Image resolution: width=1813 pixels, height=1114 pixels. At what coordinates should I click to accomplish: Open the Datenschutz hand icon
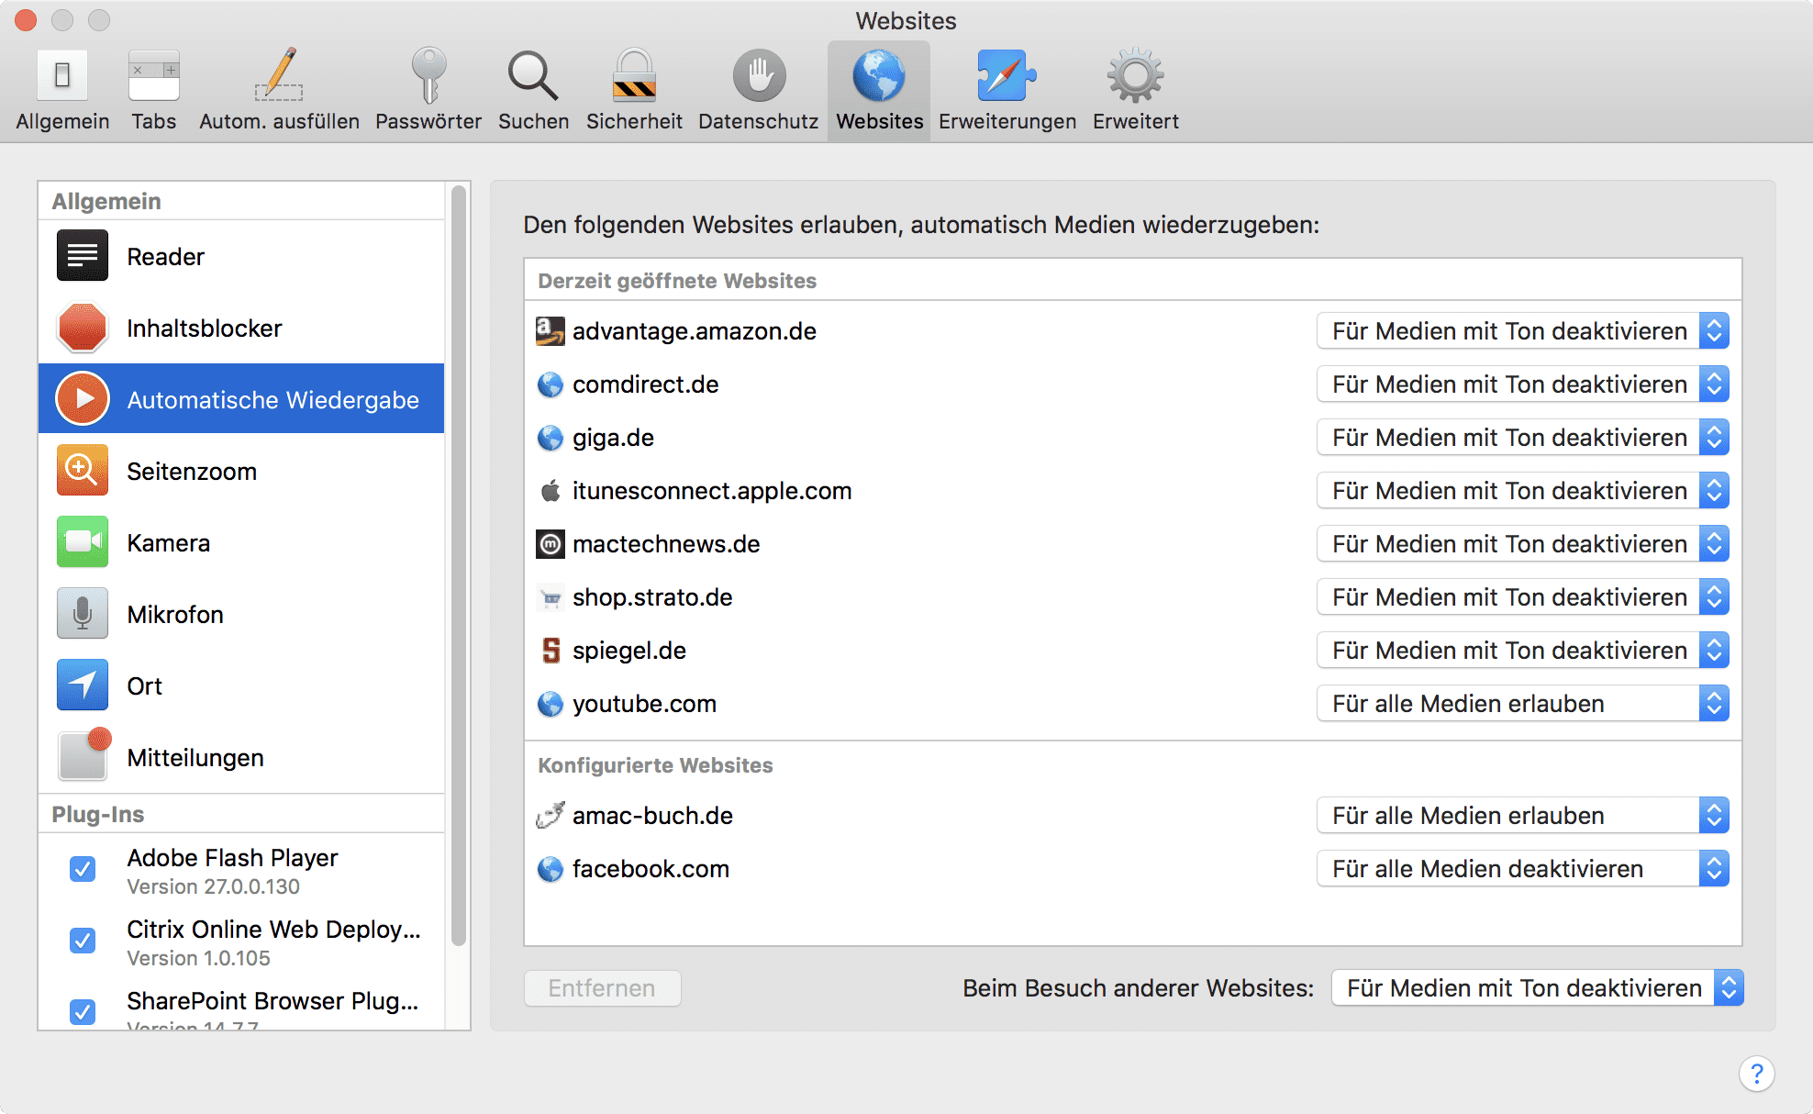pos(759,75)
